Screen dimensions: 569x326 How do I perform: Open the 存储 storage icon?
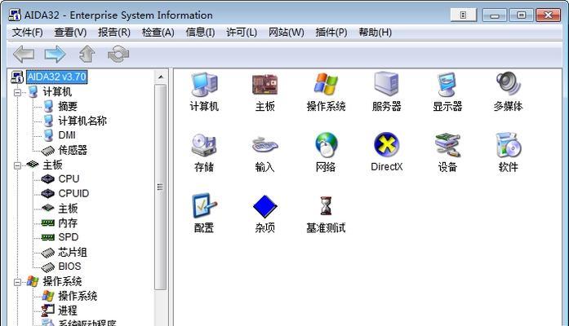204,152
